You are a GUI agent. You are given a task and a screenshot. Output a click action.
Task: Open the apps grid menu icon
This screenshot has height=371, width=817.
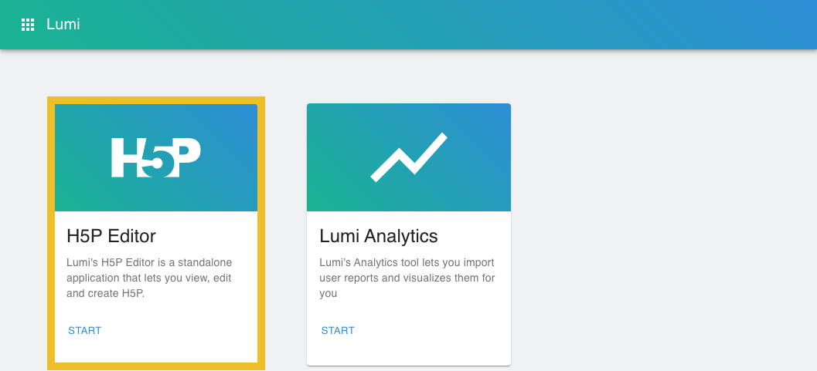click(x=28, y=25)
